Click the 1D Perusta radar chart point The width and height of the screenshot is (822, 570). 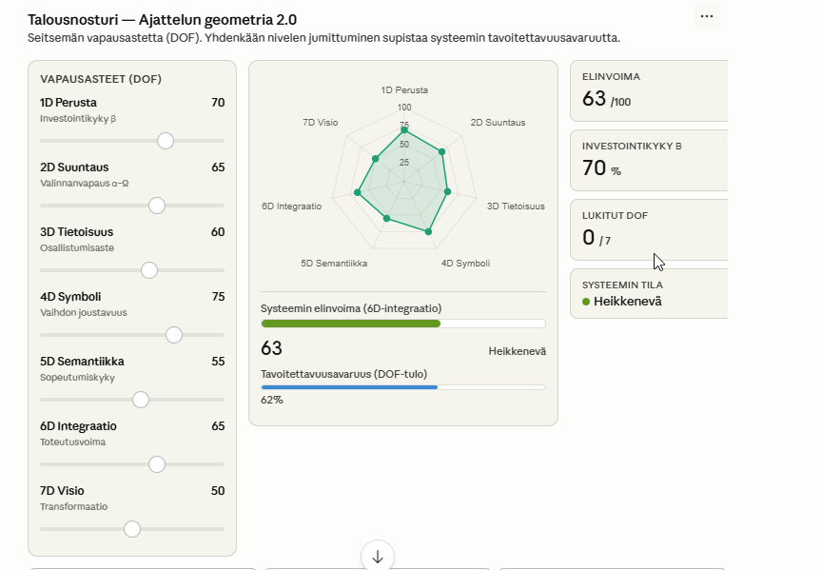click(404, 129)
